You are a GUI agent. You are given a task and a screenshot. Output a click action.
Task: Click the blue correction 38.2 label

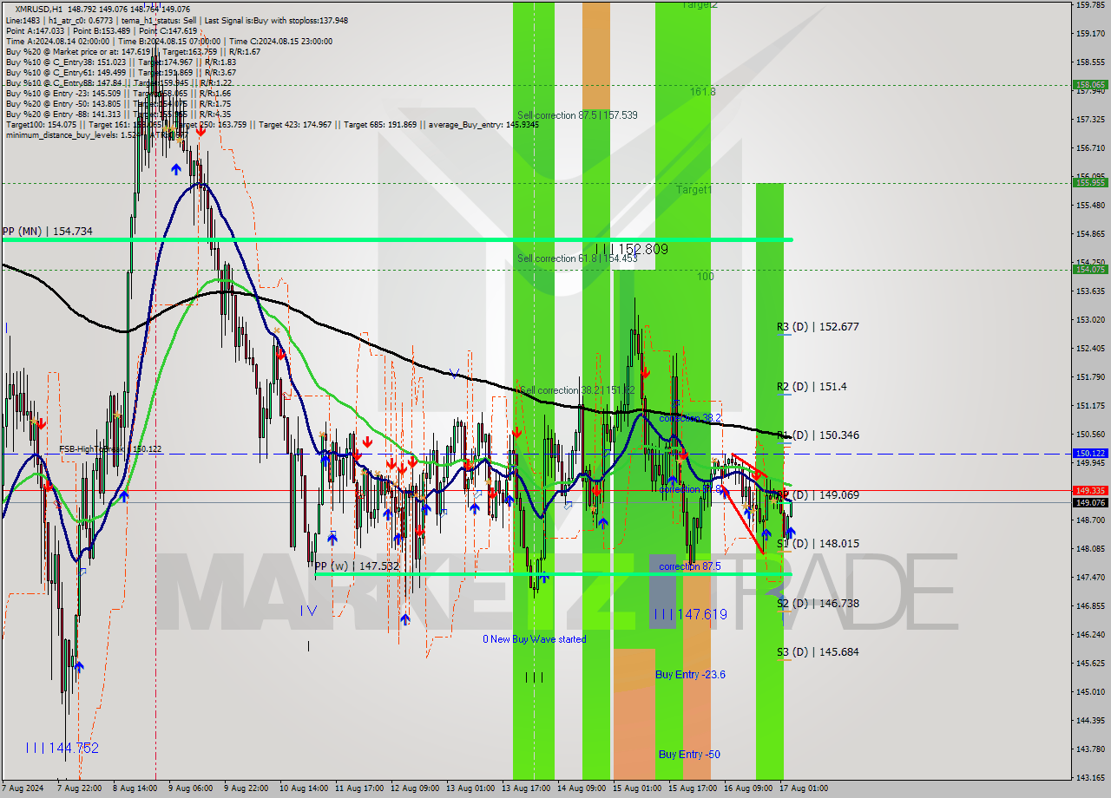coord(690,418)
